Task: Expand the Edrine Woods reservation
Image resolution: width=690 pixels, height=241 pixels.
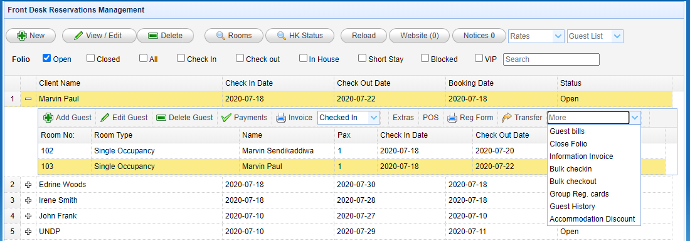Action: click(x=29, y=185)
